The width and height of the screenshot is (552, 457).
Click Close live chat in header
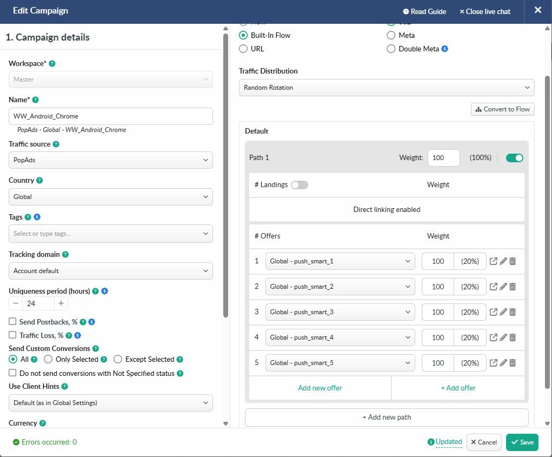click(x=484, y=11)
